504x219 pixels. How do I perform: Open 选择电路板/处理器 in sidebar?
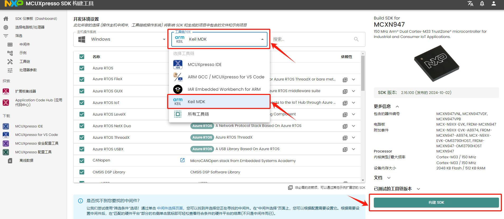pyautogui.click(x=30, y=27)
